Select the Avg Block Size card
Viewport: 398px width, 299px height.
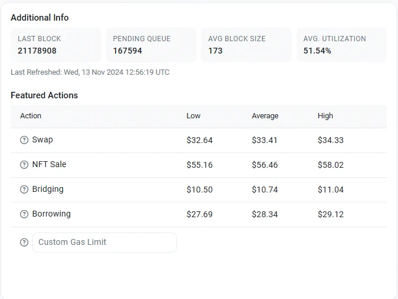(x=246, y=45)
